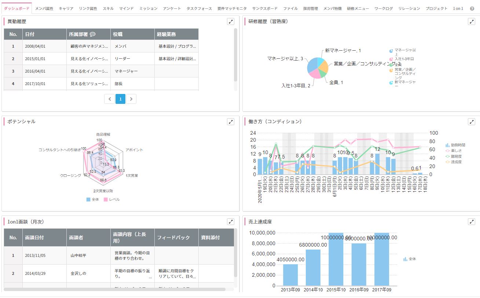
Task: Expand the 研修履歴（習熟度） panel
Action: click(x=472, y=22)
